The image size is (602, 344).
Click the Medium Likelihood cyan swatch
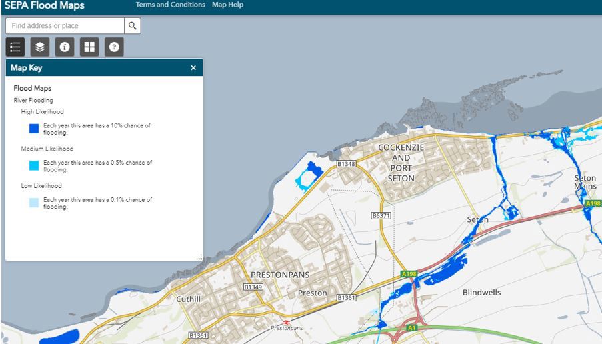point(33,165)
